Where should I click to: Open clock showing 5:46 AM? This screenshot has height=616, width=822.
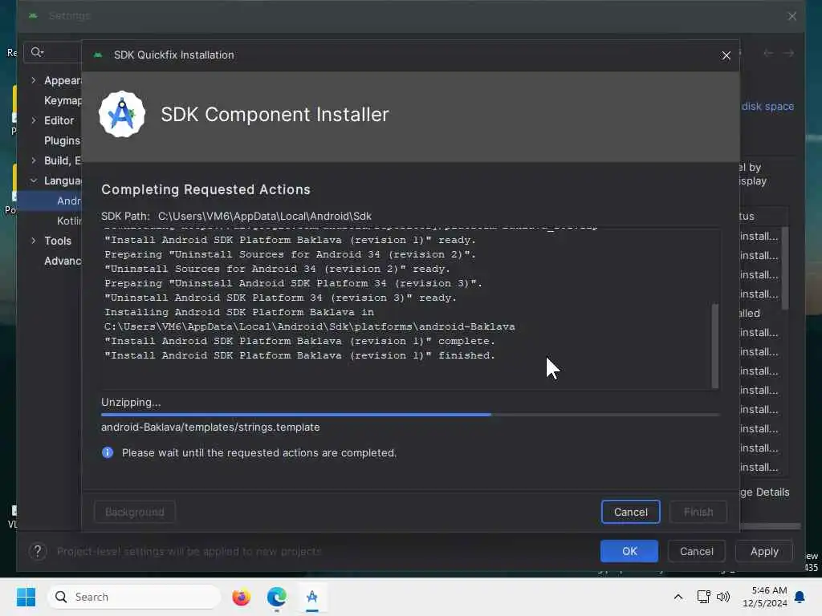765,597
